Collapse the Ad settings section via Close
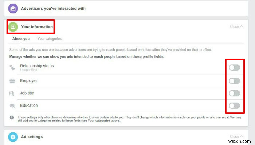The width and height of the screenshot is (255, 145). (236, 137)
